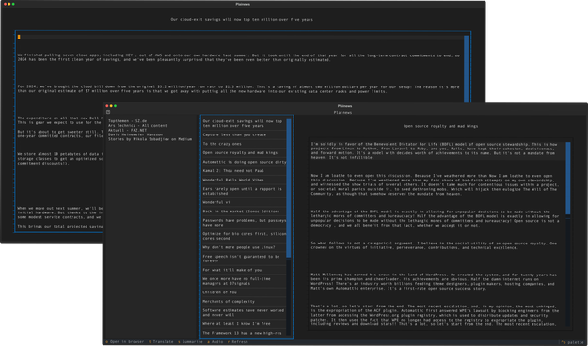
Task: Open article 'Software estimates have never worked'
Action: [x=244, y=313]
